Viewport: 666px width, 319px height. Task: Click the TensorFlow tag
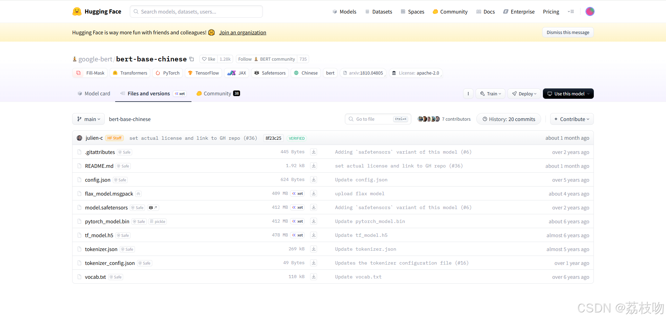tap(203, 73)
